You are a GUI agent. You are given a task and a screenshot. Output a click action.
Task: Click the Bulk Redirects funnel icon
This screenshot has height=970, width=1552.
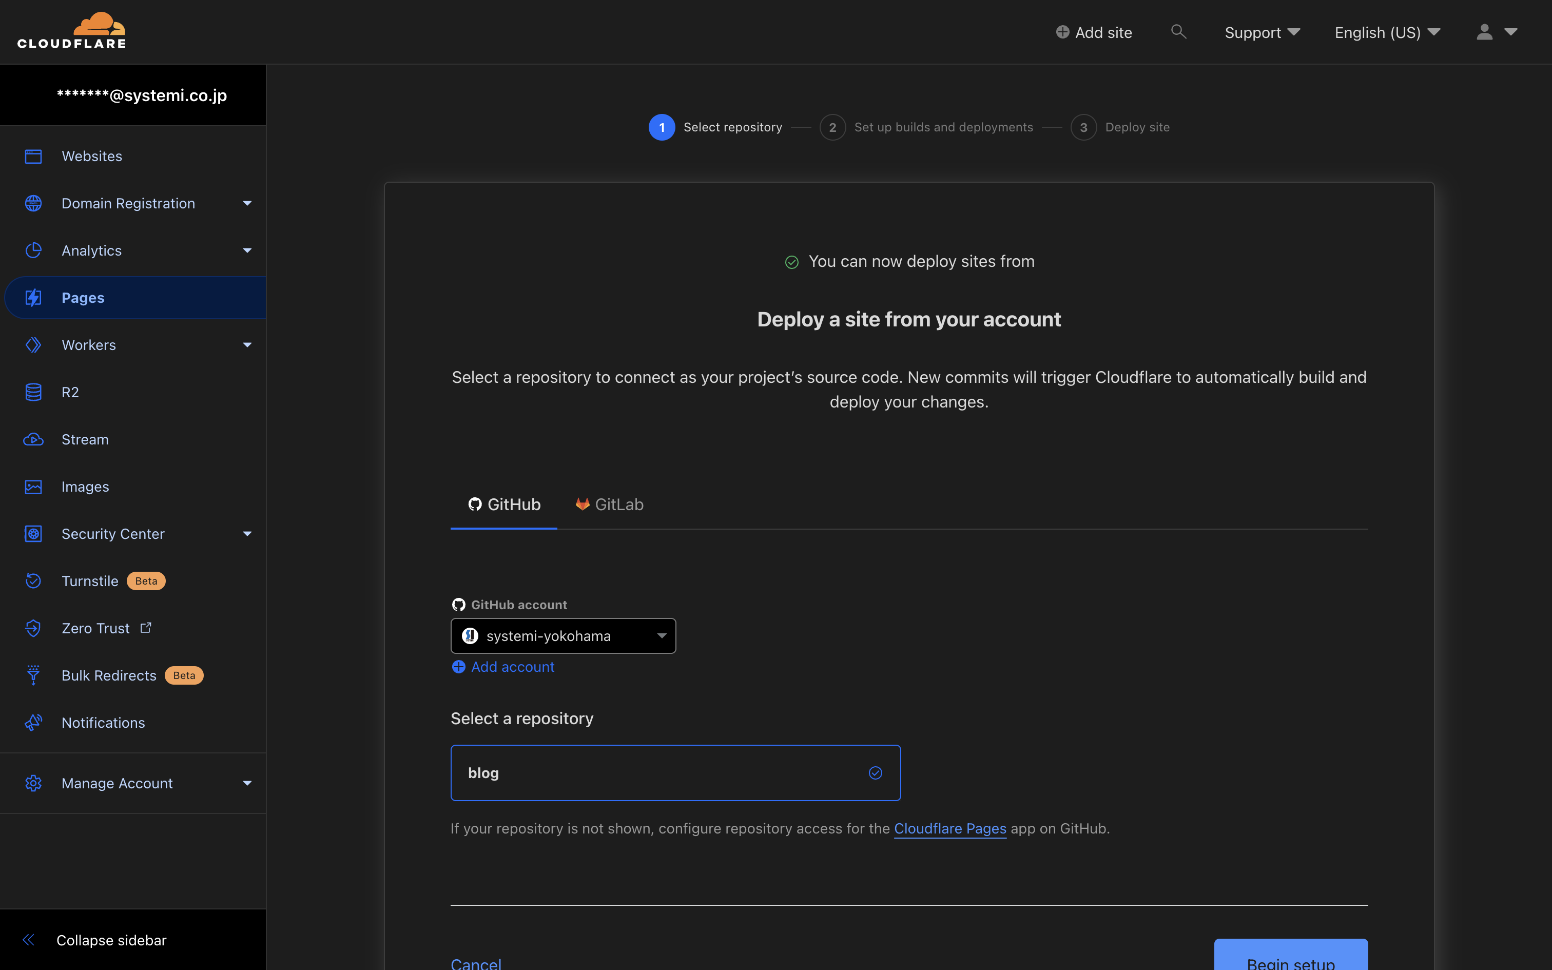pos(33,675)
